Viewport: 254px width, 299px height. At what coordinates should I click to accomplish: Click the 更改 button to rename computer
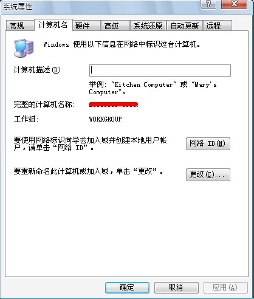tap(208, 174)
